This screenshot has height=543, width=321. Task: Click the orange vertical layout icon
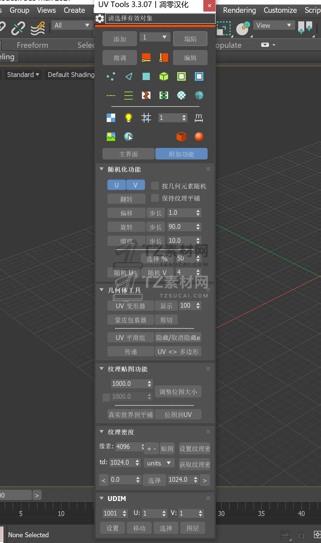(164, 58)
